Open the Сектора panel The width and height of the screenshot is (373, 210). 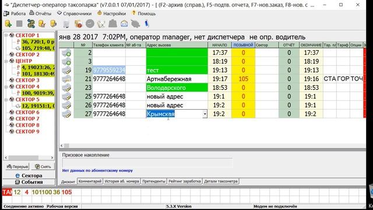pos(29,176)
